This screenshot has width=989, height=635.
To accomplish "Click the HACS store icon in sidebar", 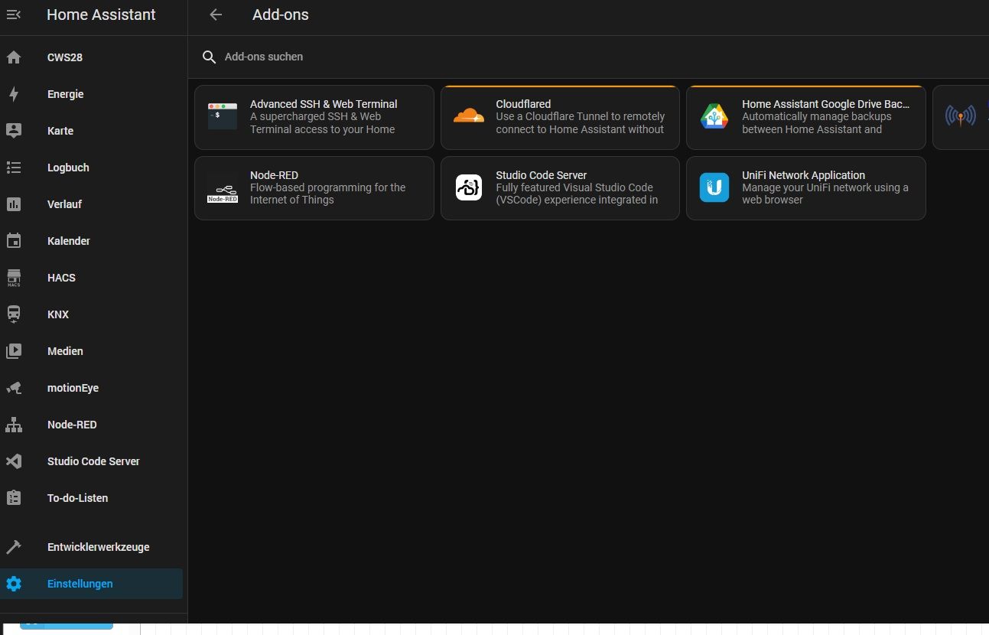I will pos(14,278).
